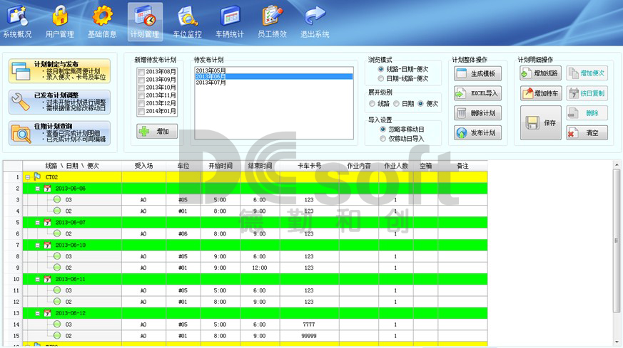This screenshot has width=623, height=348.
Task: Click 退出系统 exit arrow icon
Action: point(314,17)
